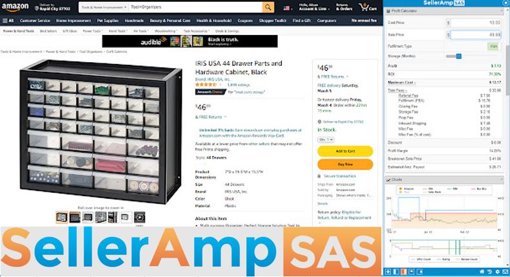Image resolution: width=510 pixels, height=277 pixels.
Task: Click the fullscreen layout icon in SellerAmp bar
Action: click(x=388, y=271)
